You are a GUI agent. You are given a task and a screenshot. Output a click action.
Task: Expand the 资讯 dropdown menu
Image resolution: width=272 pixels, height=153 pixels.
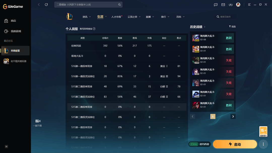coord(87,17)
